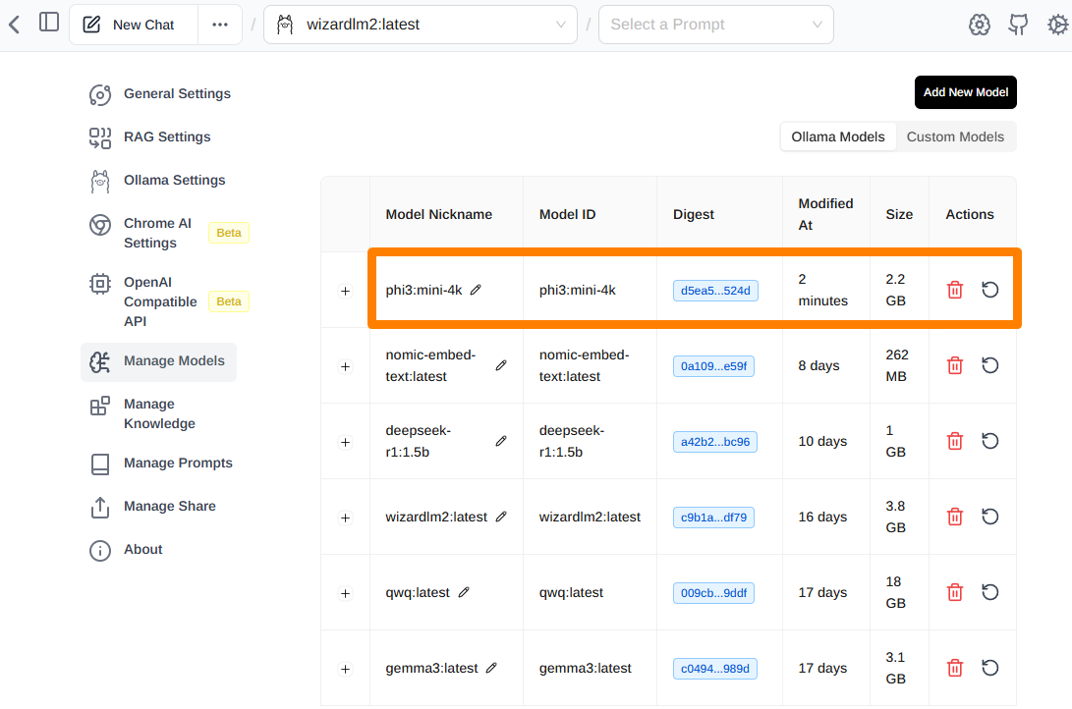Delete the qwq:latest model
The width and height of the screenshot is (1072, 709).
coord(954,592)
